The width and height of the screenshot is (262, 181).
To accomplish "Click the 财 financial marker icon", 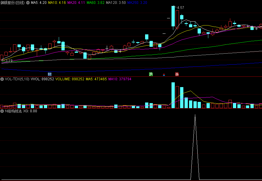I will coord(50,74).
